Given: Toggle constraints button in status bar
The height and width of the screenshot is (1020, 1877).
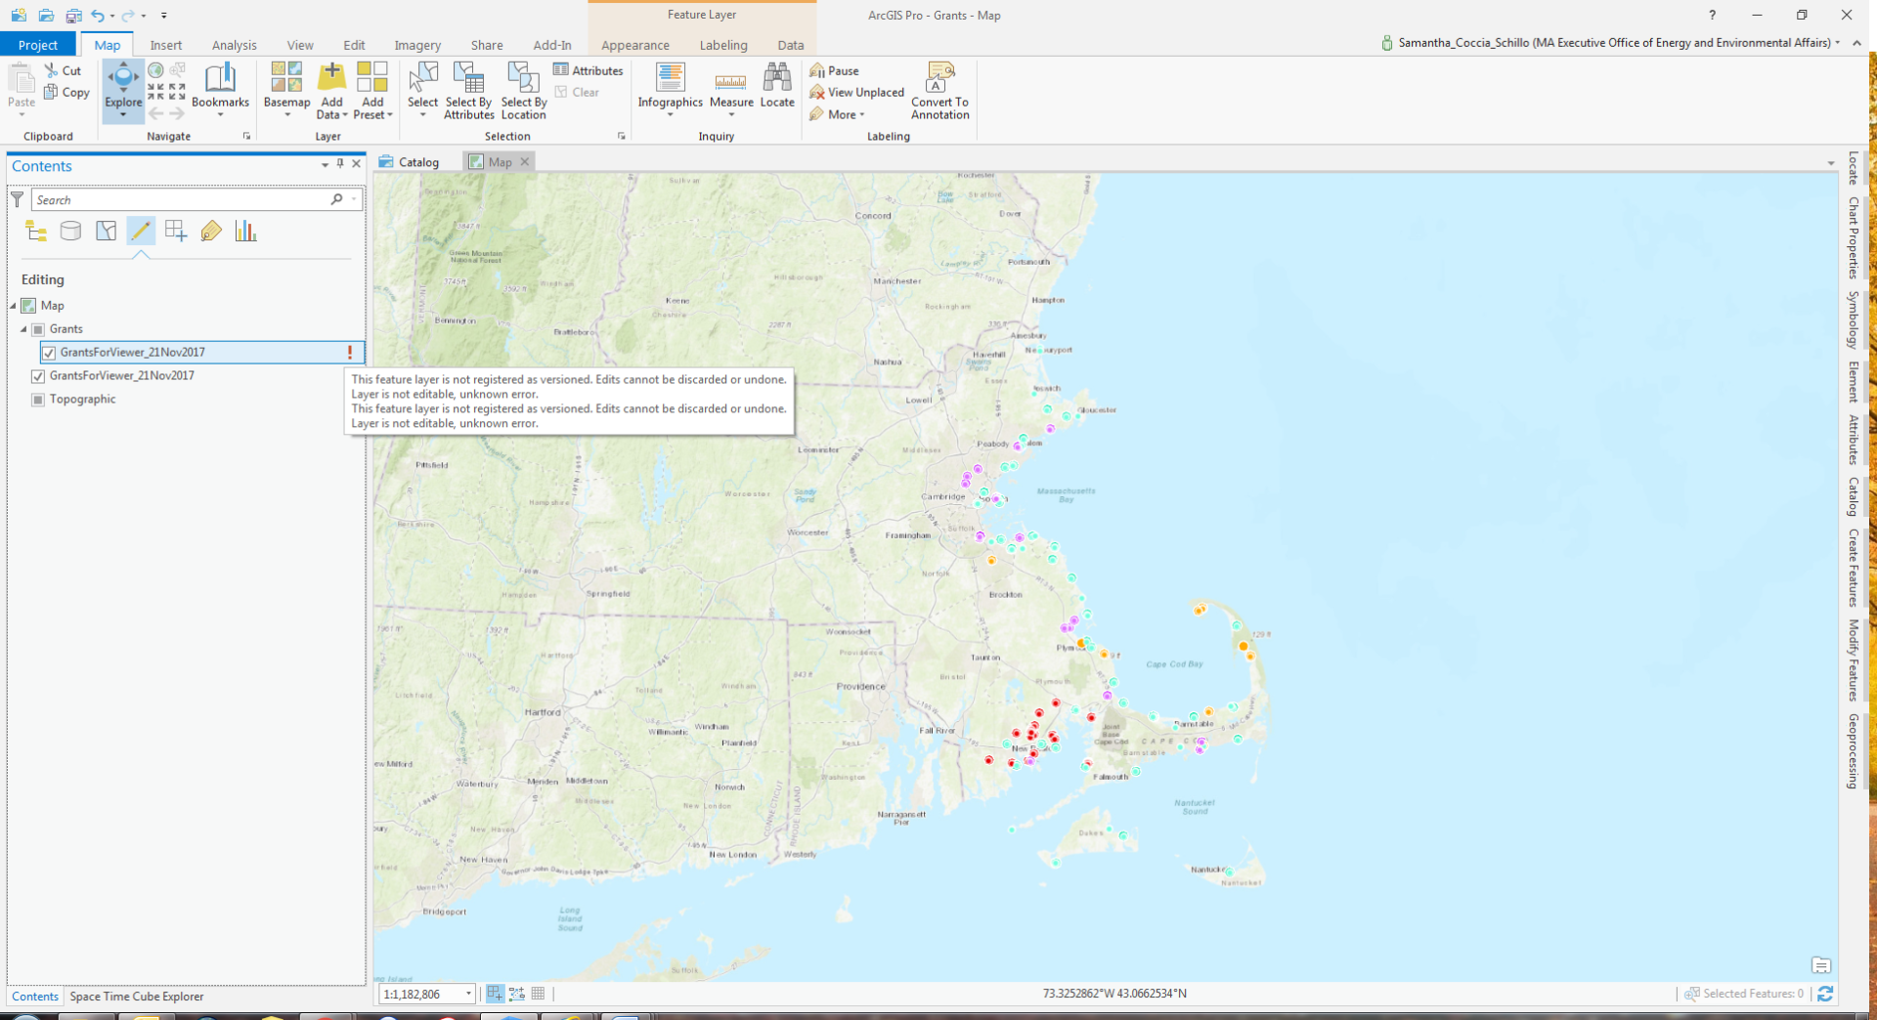Looking at the screenshot, I should pos(517,994).
